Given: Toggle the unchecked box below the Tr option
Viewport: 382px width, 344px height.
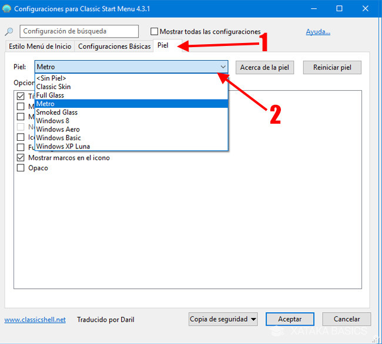Looking at the screenshot, I should tap(21, 106).
